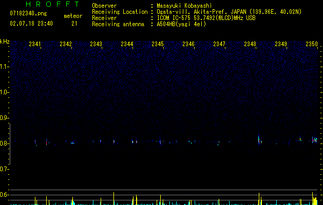Click the date stamp 02.07.18 23:40

(31, 24)
